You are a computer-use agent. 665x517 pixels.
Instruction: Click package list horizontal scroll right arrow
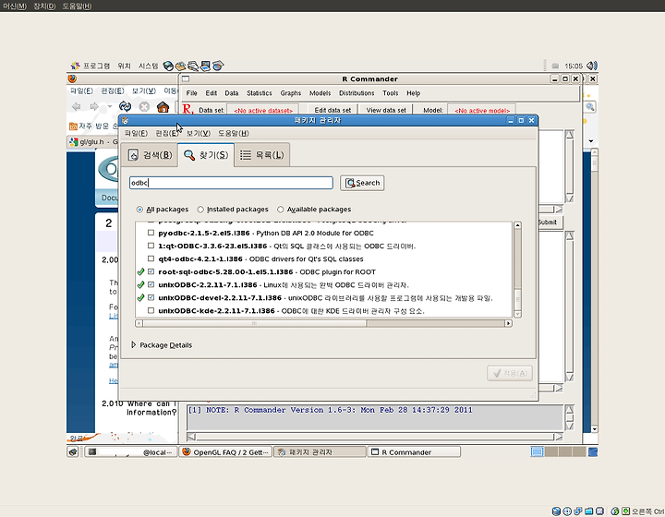click(508, 323)
